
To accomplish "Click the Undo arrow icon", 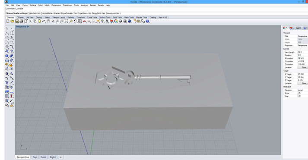I will click(x=44, y=21).
